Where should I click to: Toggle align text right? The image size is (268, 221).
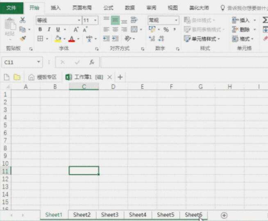pos(124,29)
